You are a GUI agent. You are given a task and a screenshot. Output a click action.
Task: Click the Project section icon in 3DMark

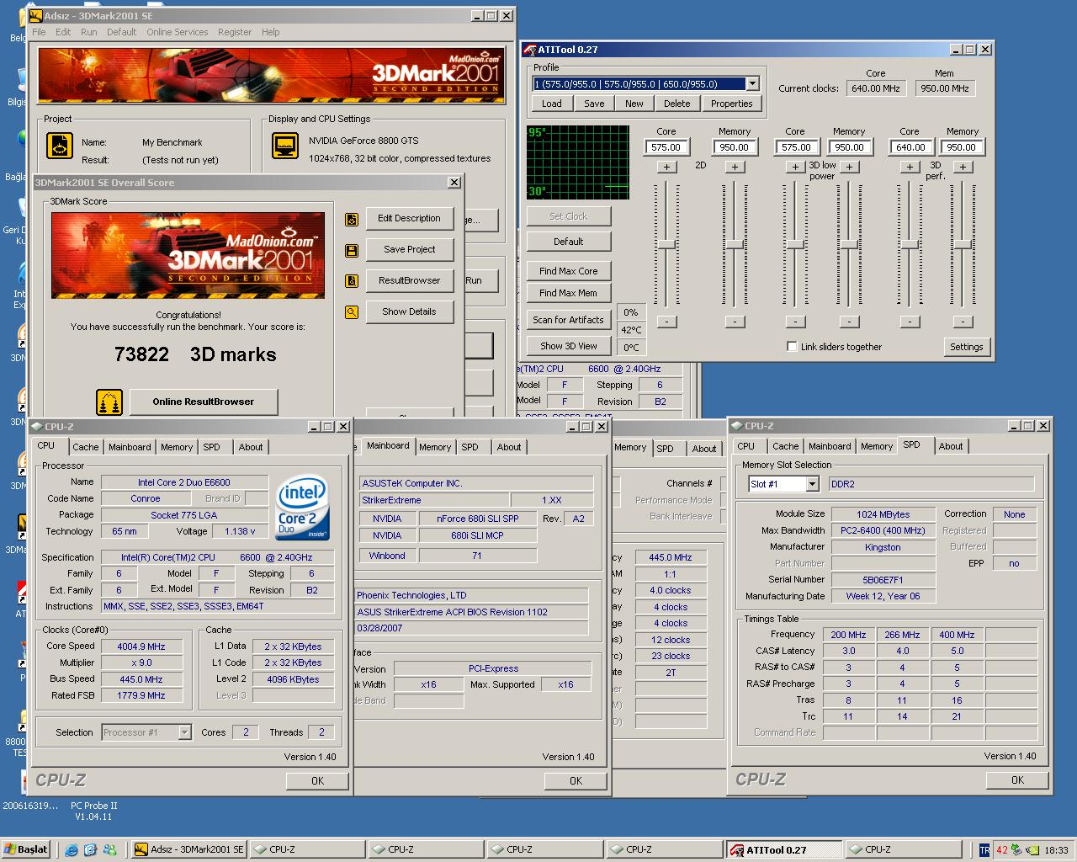point(59,146)
